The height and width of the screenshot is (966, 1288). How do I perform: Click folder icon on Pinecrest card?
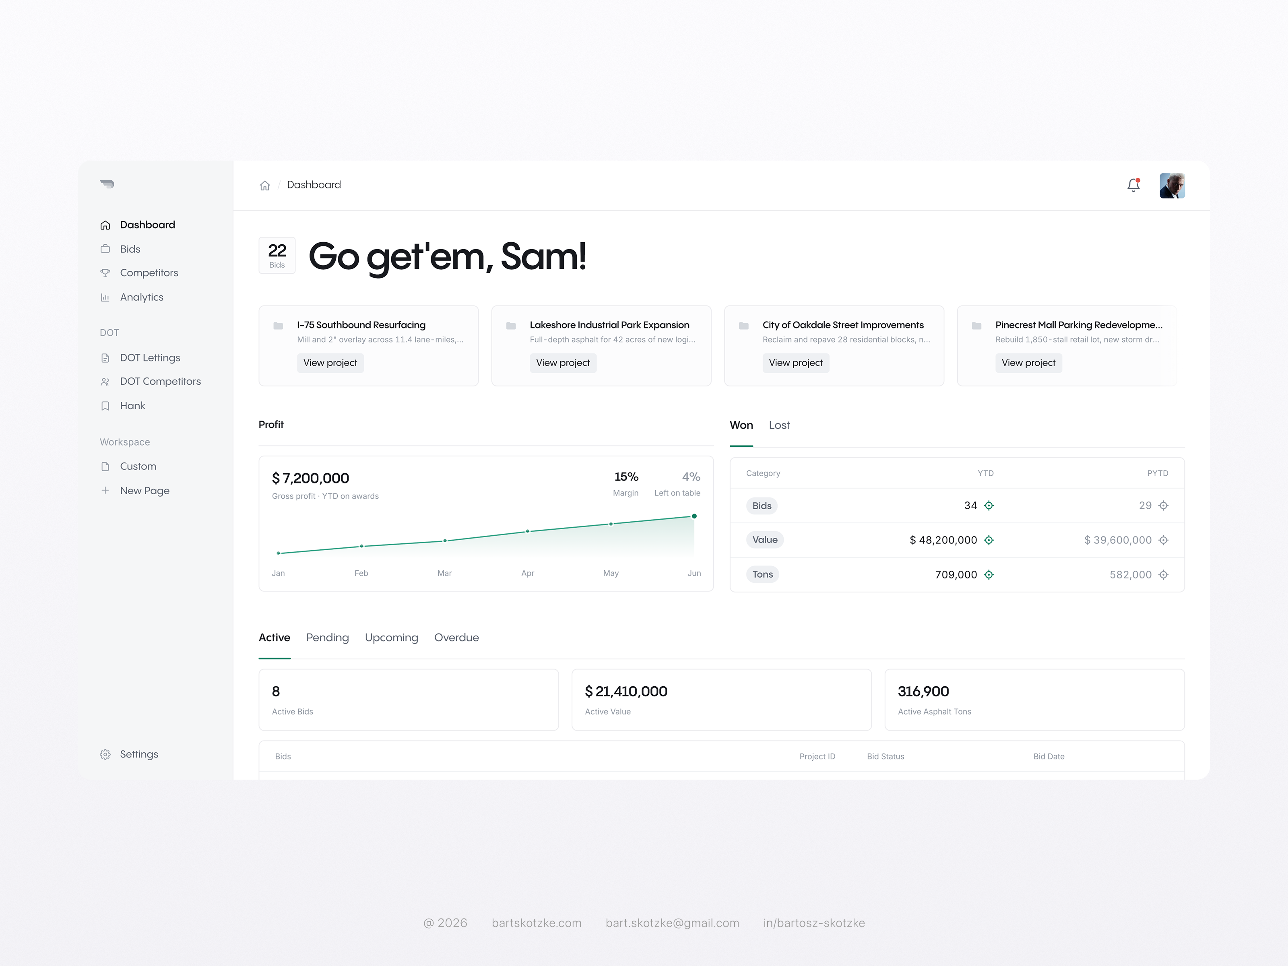tap(976, 326)
